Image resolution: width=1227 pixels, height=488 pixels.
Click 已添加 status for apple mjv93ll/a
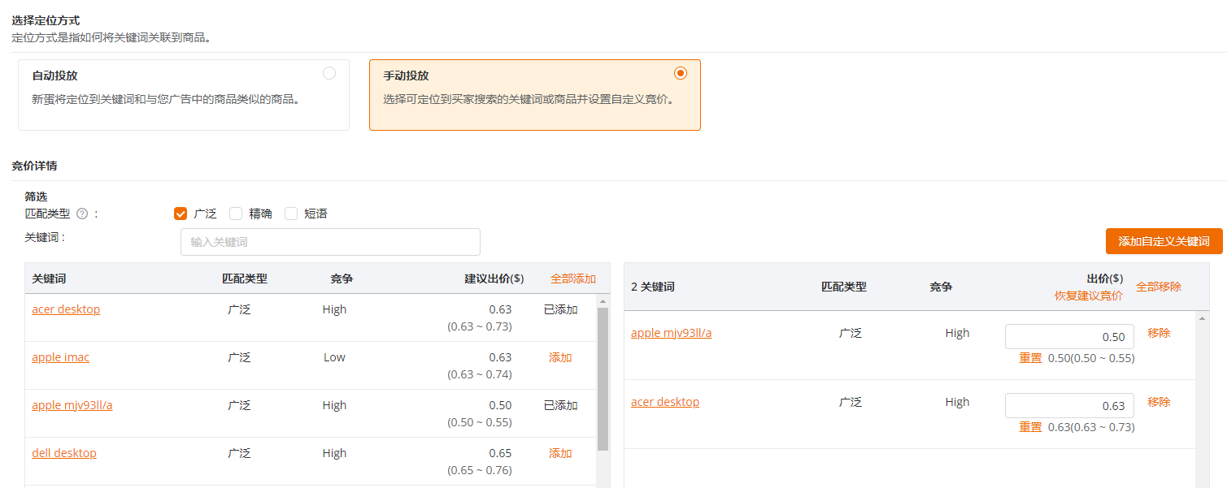click(560, 405)
